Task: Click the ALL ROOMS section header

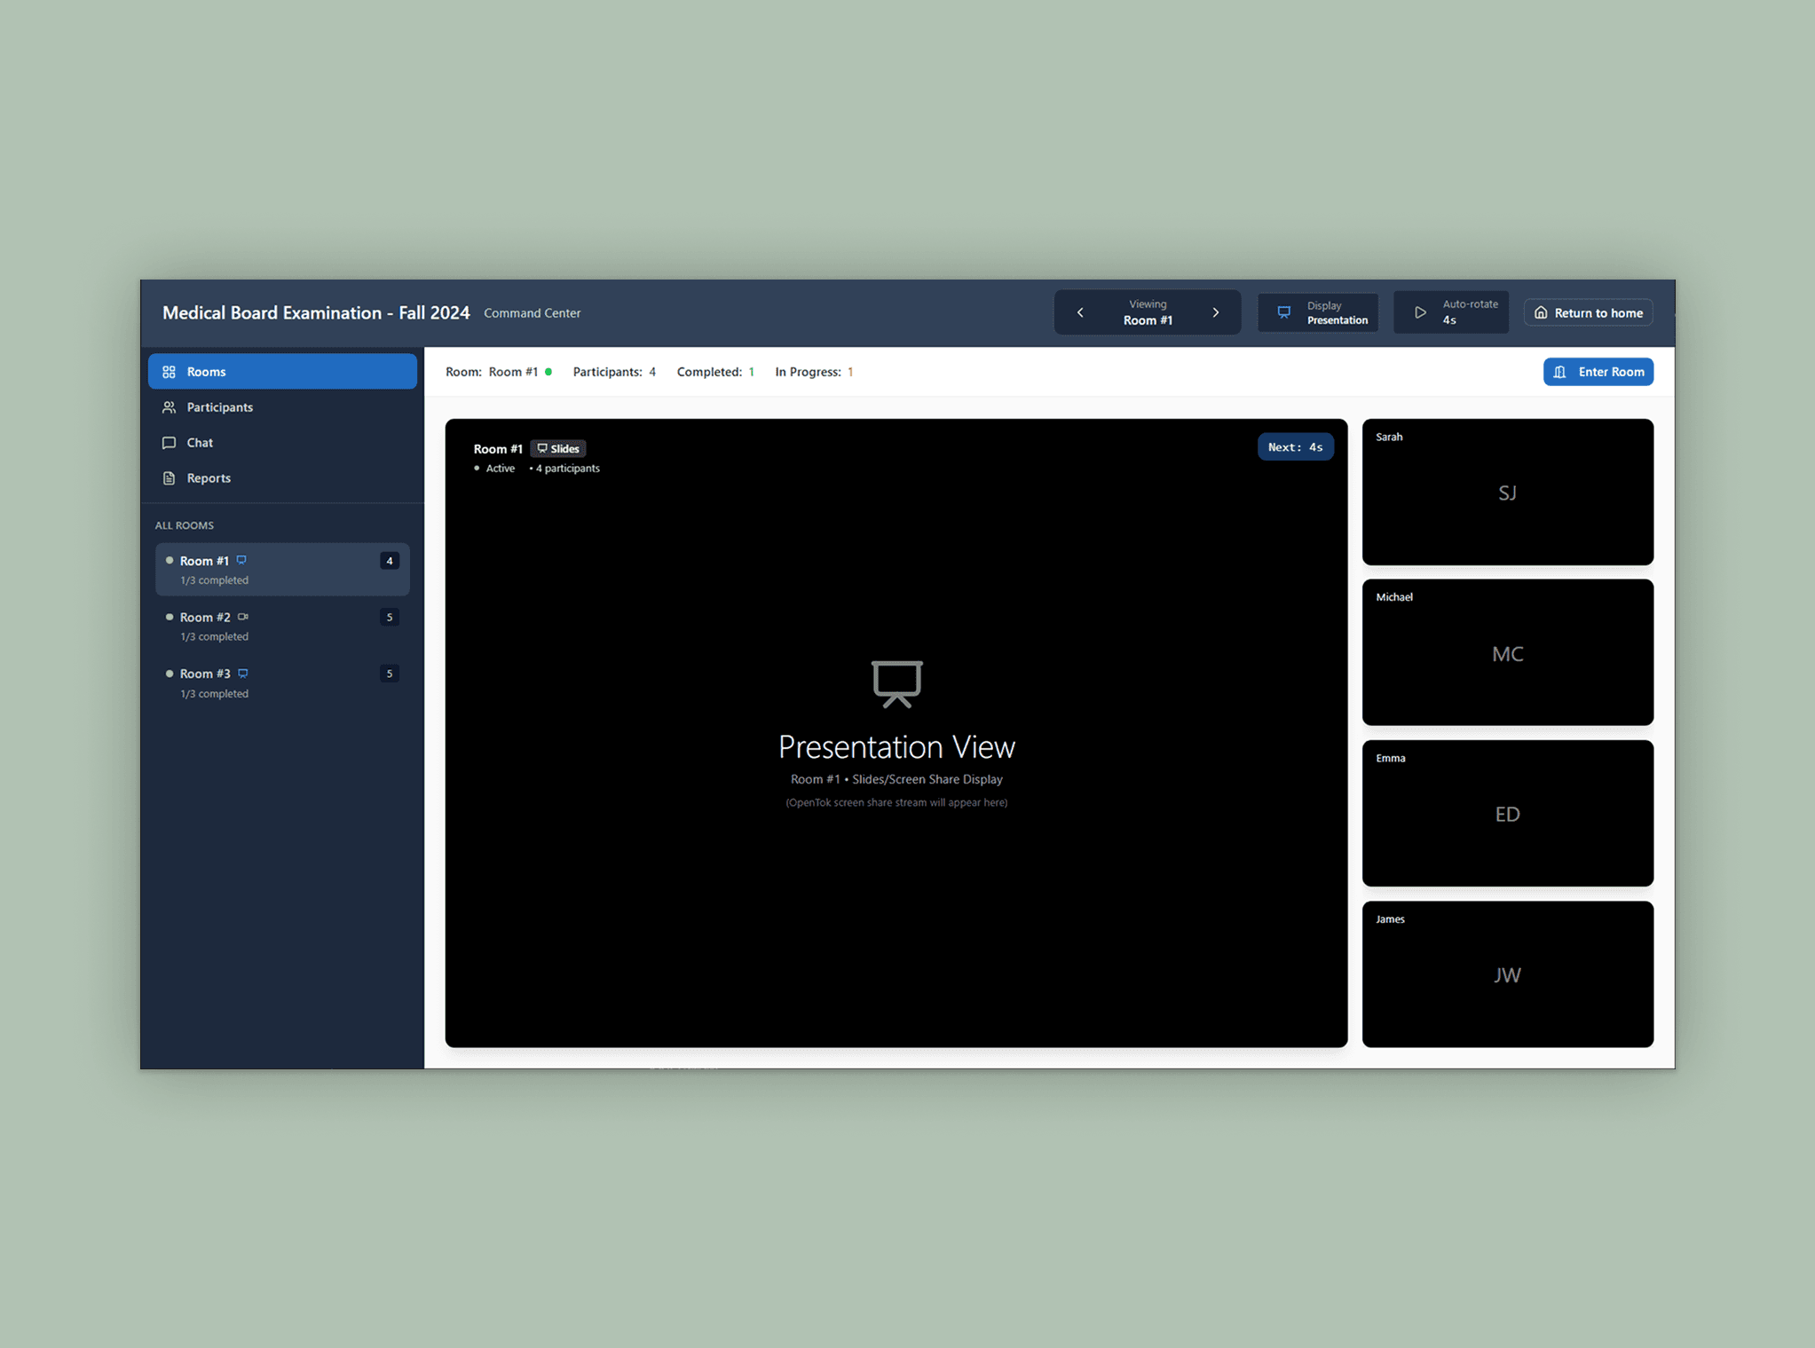Action: click(x=184, y=525)
